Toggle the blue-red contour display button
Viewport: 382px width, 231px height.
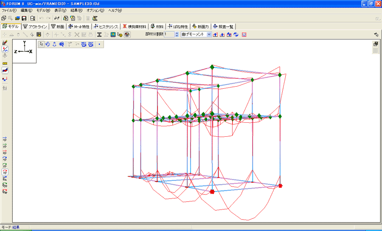[x=5, y=70]
